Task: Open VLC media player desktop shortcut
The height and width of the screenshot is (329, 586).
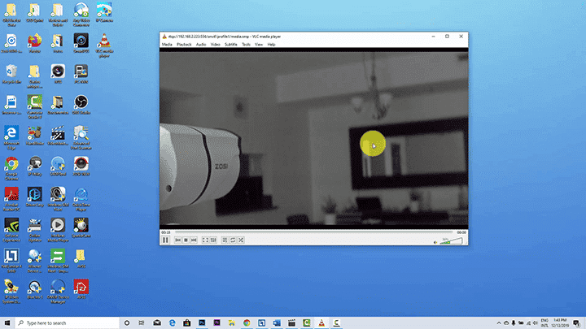Action: click(x=104, y=42)
